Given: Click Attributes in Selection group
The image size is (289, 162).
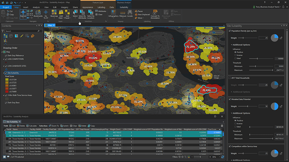Looking at the screenshot, I should [x=101, y=11].
